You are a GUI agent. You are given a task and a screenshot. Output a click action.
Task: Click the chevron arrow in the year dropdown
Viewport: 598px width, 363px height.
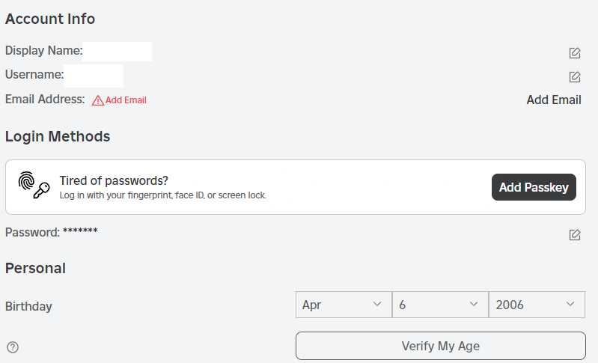570,305
